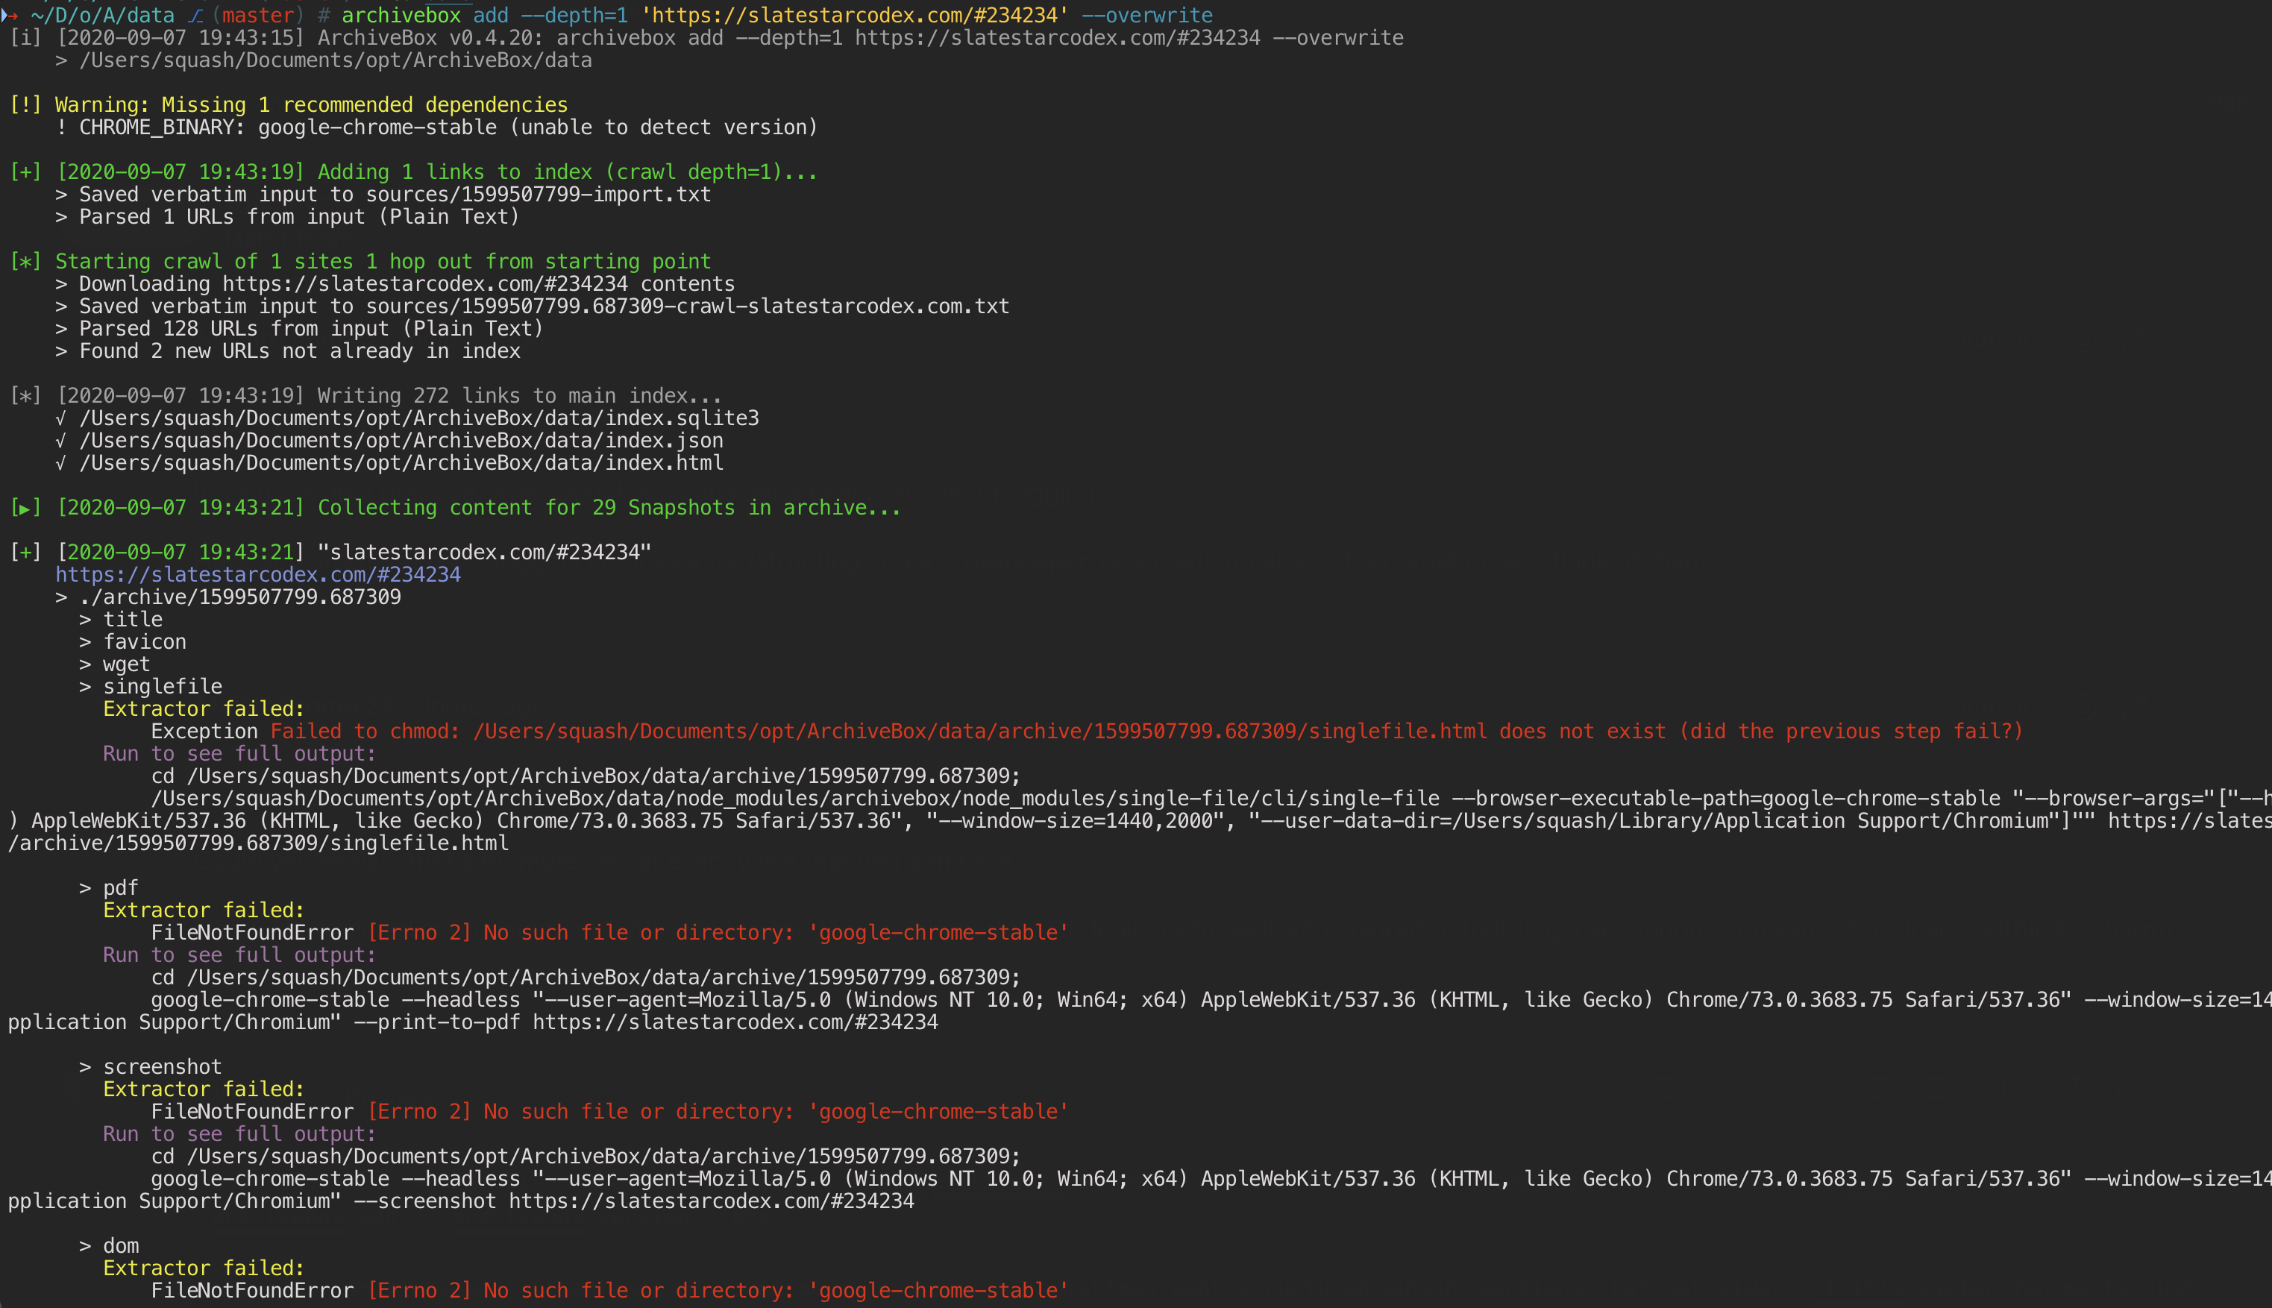Click the 'favicon' extractor entry

(x=144, y=641)
